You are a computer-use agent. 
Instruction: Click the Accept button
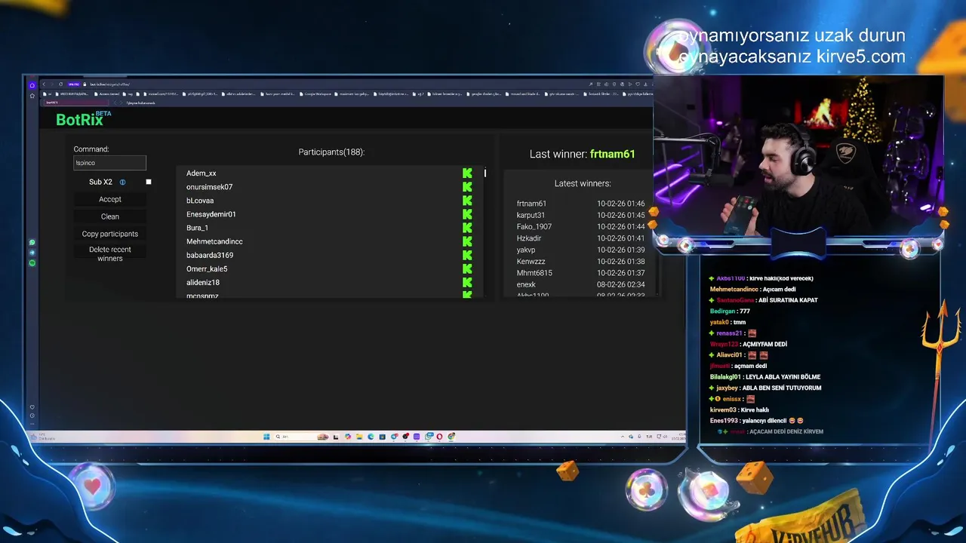[x=110, y=199]
